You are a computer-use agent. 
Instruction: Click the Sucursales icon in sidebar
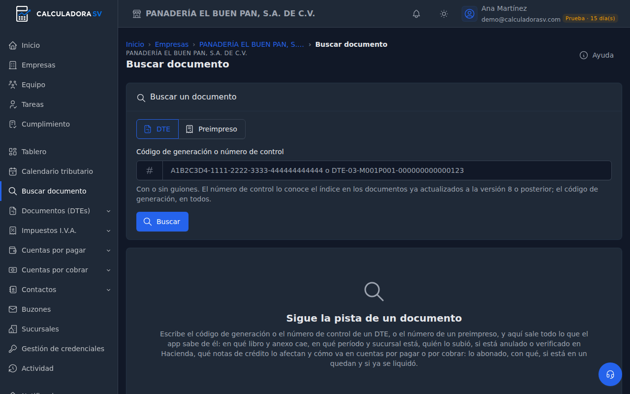point(13,329)
